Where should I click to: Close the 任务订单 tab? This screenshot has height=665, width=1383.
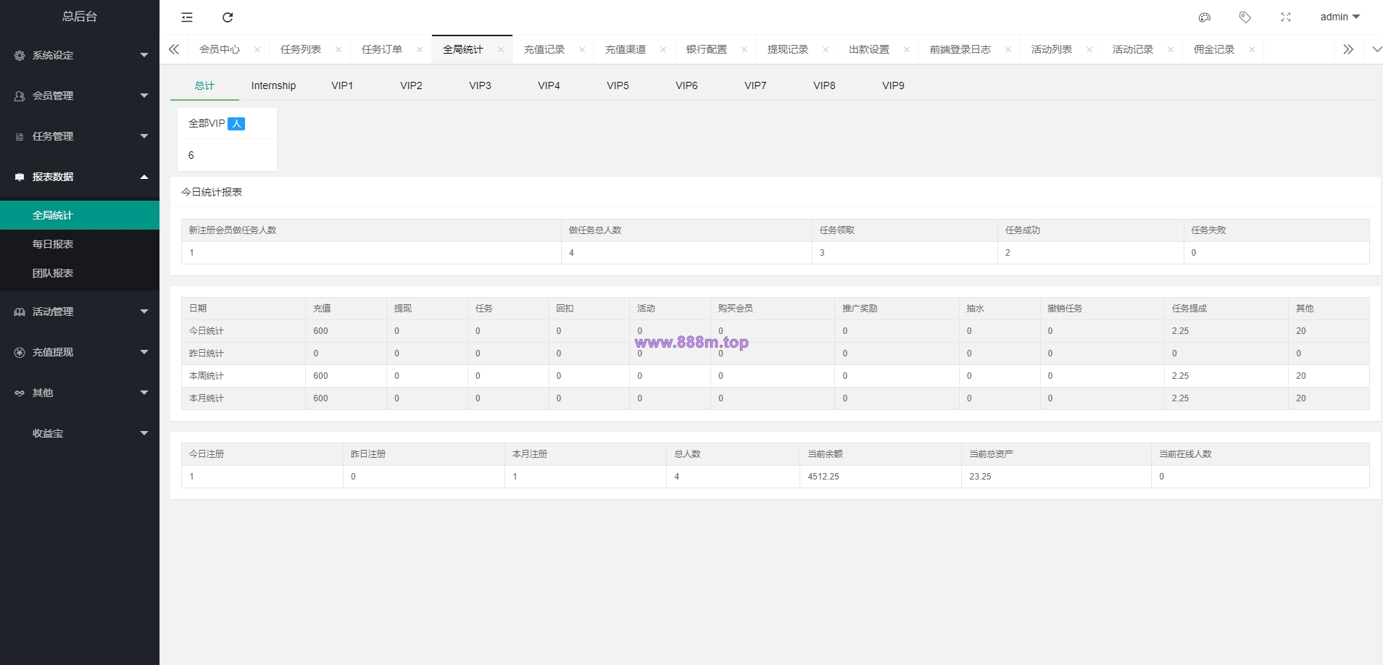[420, 49]
